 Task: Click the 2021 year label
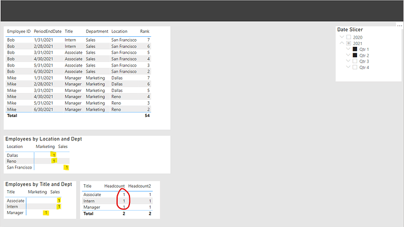click(x=358, y=43)
